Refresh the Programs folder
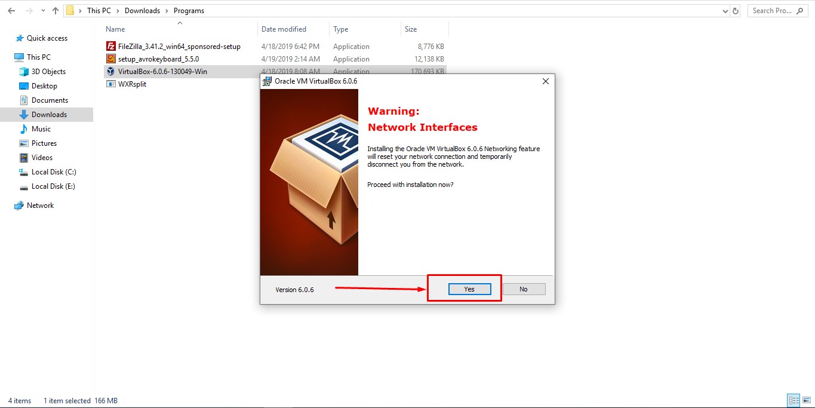Image resolution: width=815 pixels, height=408 pixels. pos(736,11)
